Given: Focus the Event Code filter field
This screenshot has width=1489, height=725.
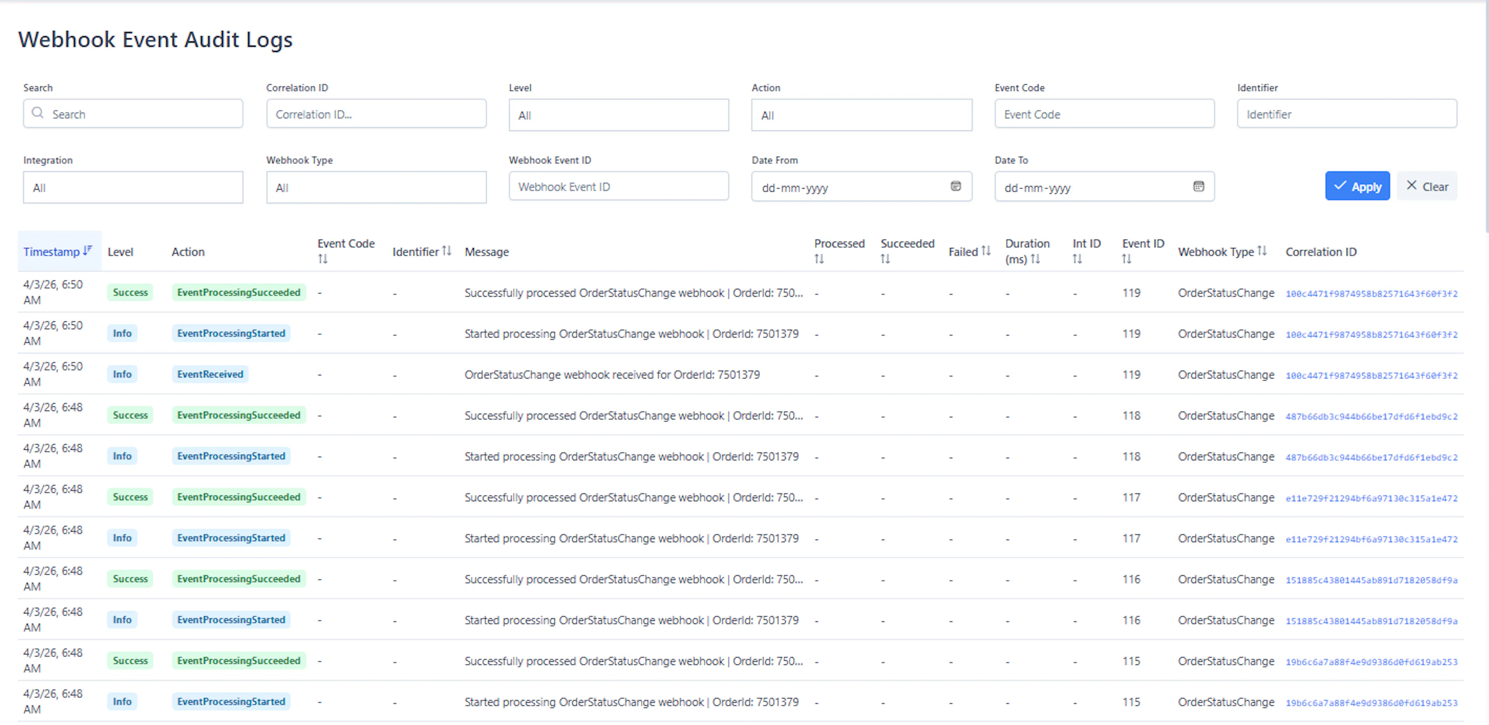Looking at the screenshot, I should coord(1104,113).
